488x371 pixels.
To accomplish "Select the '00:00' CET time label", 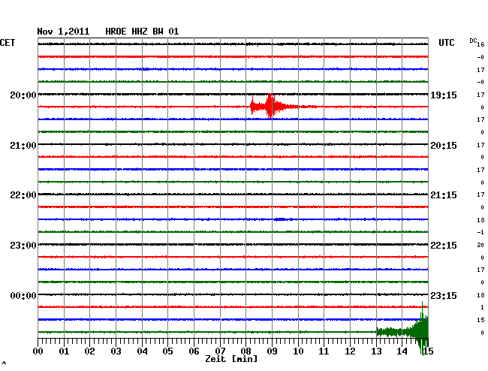I will (x=23, y=295).
